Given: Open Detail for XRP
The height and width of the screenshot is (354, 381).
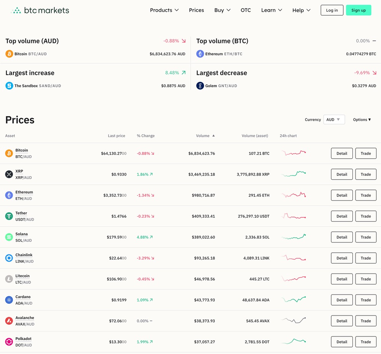Looking at the screenshot, I should 342,174.
